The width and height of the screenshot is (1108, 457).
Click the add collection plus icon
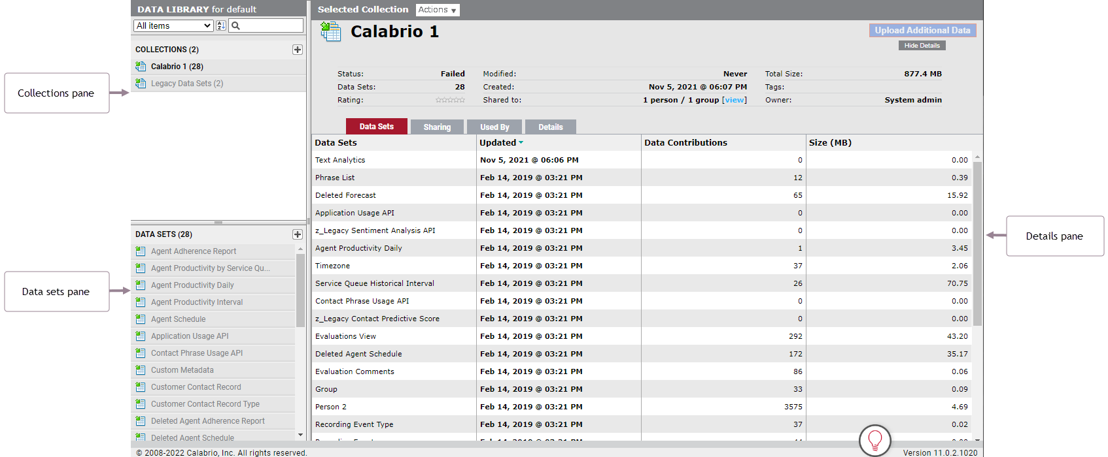(x=298, y=50)
